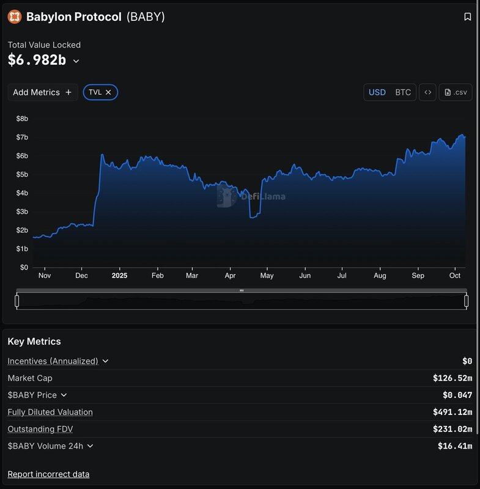Download chart data via .csv button
This screenshot has width=480, height=489.
click(x=456, y=92)
